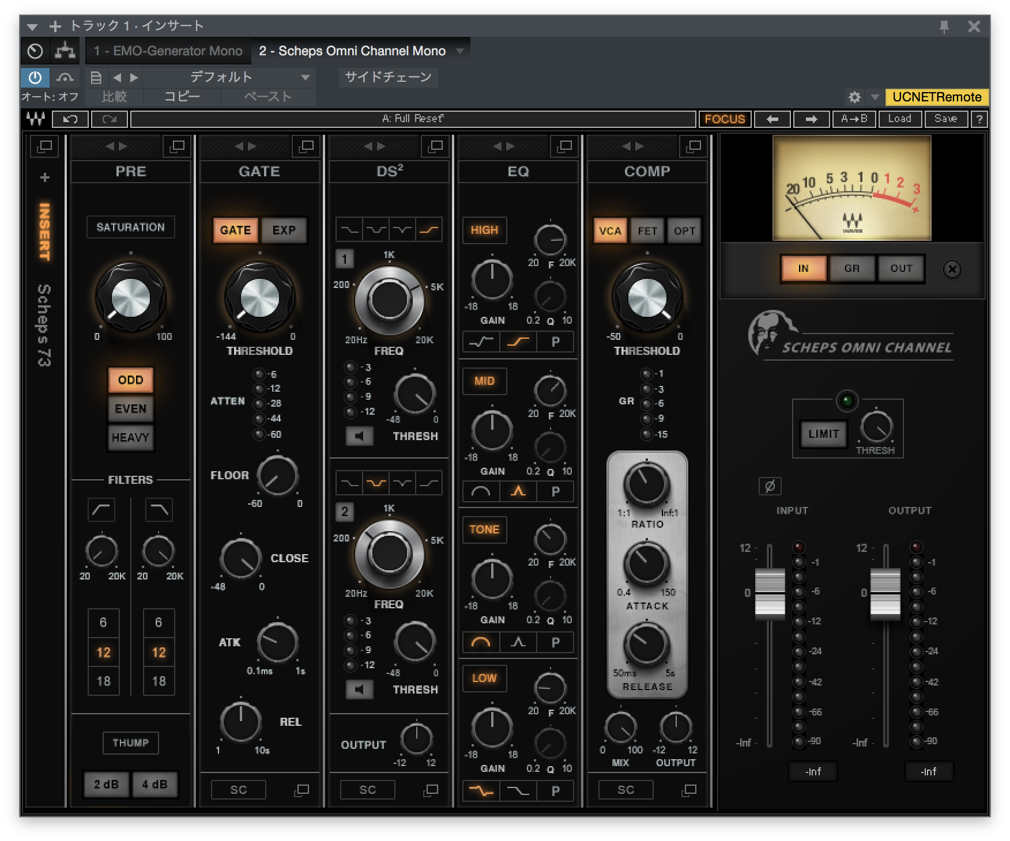Click the Waves logo icon
Image resolution: width=1010 pixels, height=841 pixels.
(x=36, y=119)
